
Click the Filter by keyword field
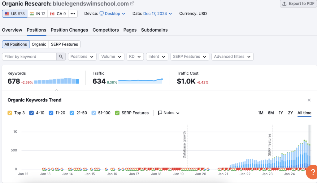pyautogui.click(x=29, y=56)
